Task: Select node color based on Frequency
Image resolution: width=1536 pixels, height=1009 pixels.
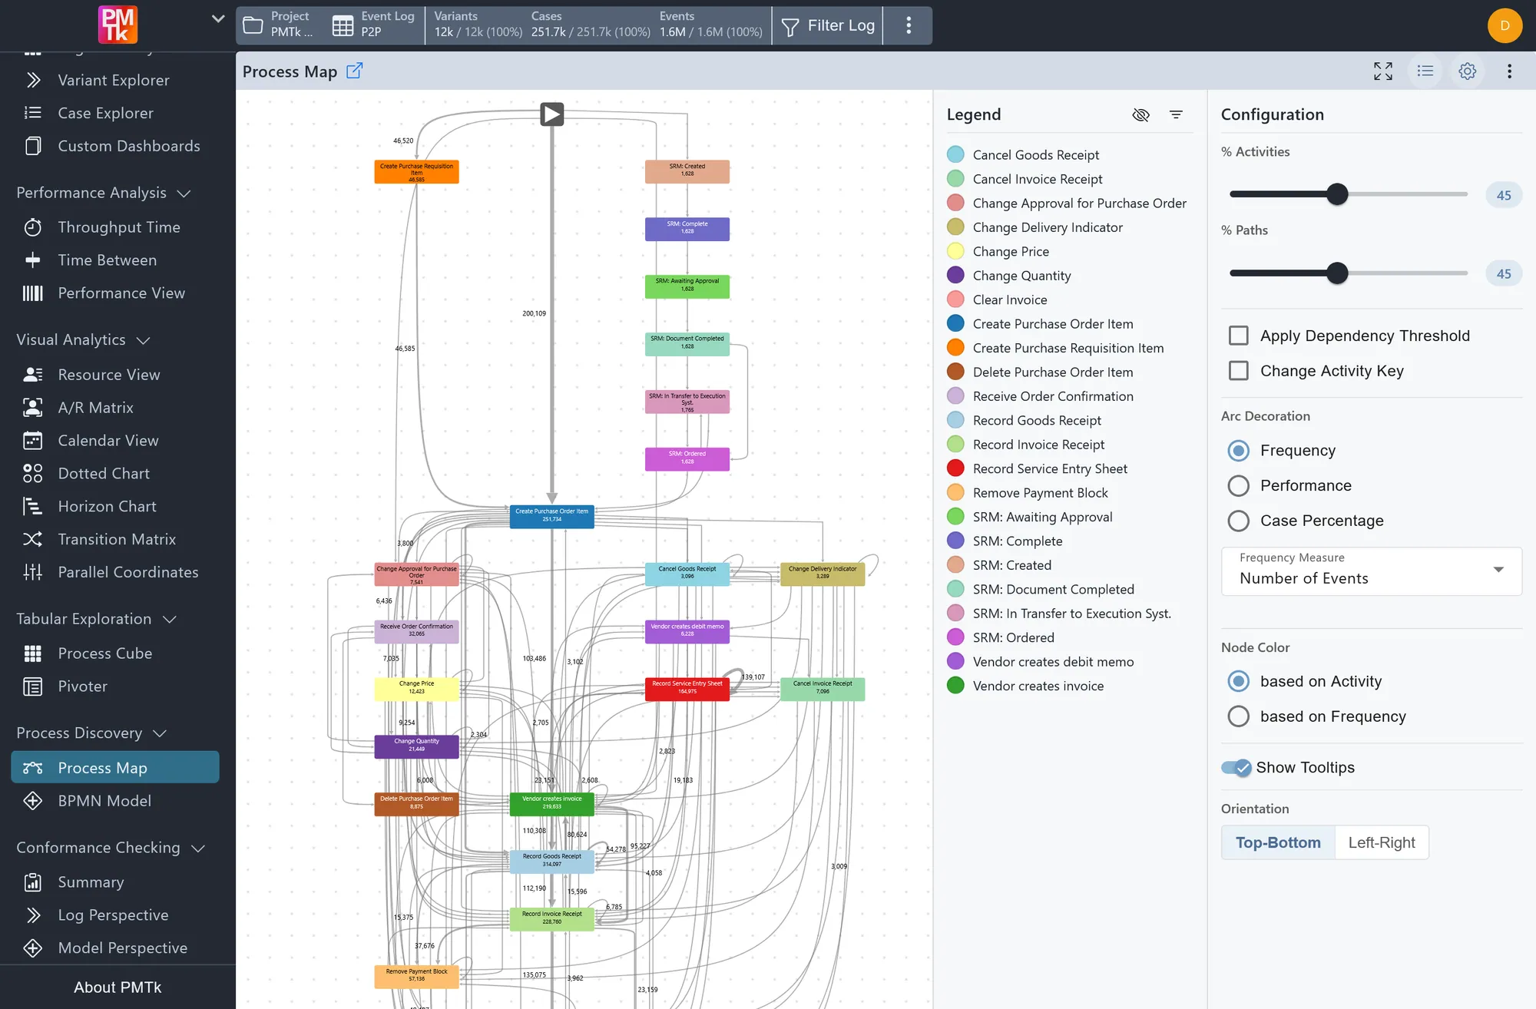Action: pyautogui.click(x=1239, y=716)
